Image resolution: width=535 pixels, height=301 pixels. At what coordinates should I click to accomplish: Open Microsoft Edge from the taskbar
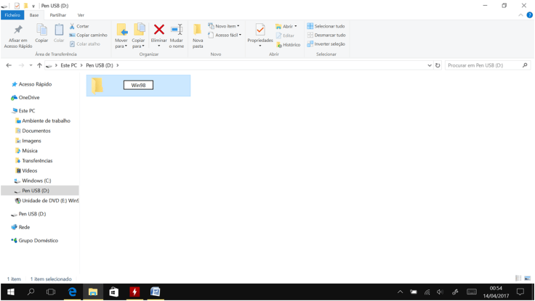(72, 292)
